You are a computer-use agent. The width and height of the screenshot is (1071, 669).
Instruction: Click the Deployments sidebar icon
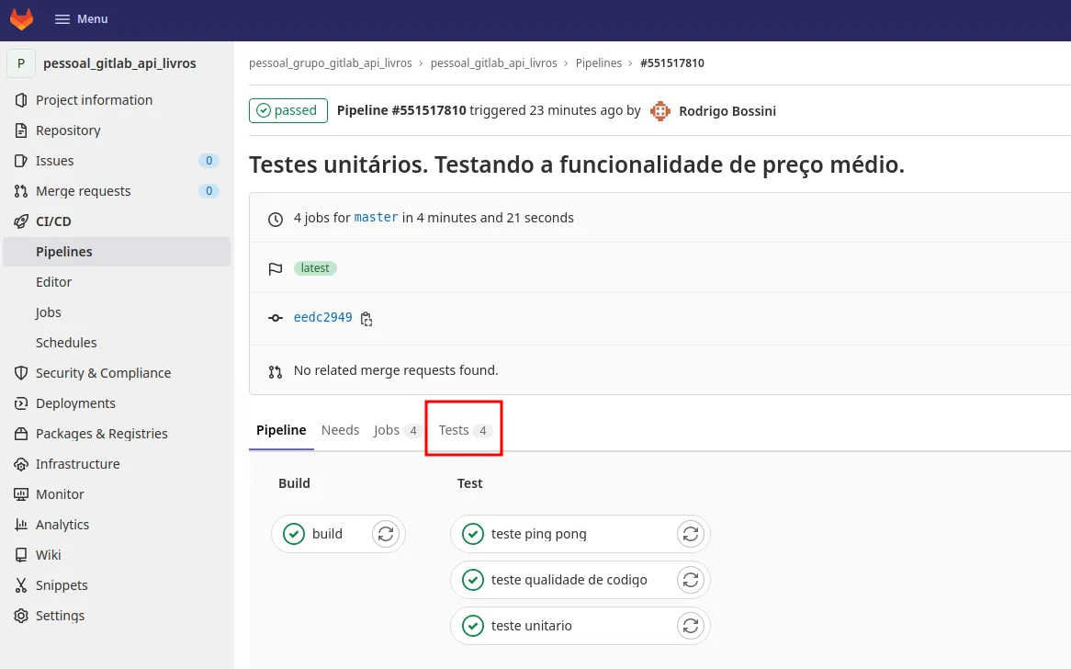coord(21,403)
